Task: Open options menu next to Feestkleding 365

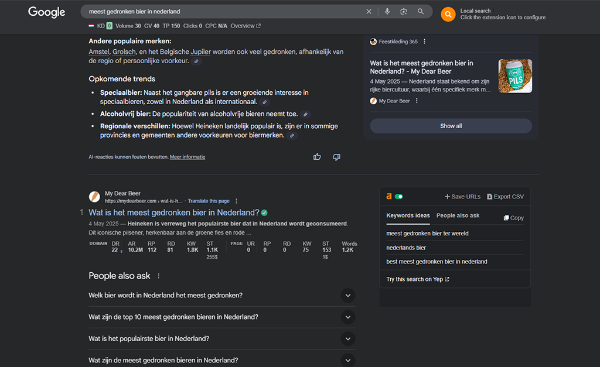Action: click(424, 42)
